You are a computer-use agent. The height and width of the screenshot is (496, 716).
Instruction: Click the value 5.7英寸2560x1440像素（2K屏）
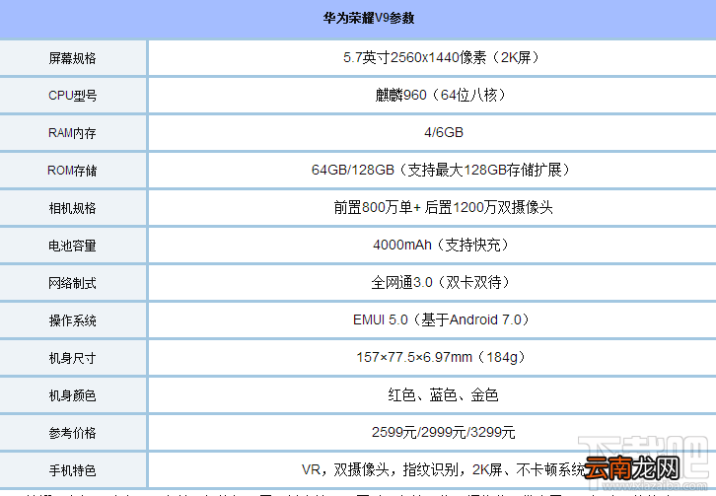tap(441, 57)
